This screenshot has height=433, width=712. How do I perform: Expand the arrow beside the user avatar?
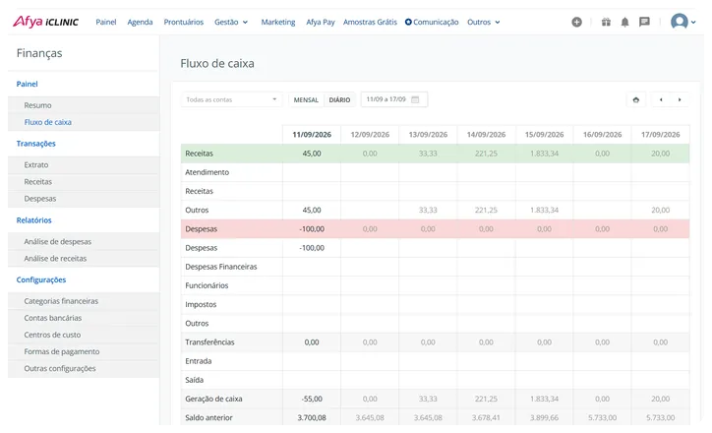693,22
